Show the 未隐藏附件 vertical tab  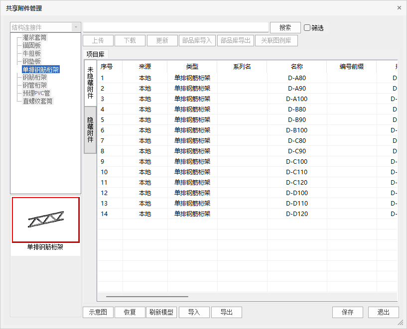90,83
